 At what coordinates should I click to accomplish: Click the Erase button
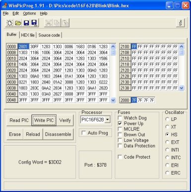(x=15, y=134)
